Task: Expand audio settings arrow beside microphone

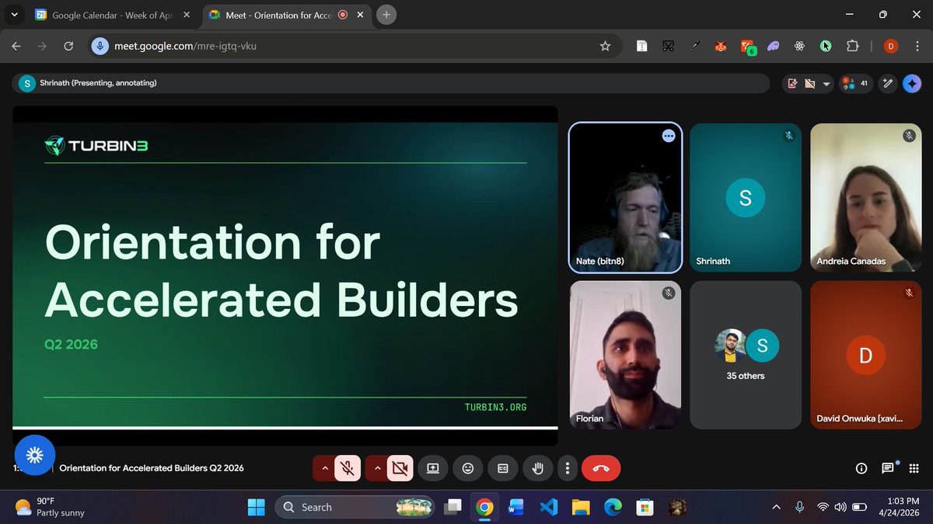Action: click(325, 468)
